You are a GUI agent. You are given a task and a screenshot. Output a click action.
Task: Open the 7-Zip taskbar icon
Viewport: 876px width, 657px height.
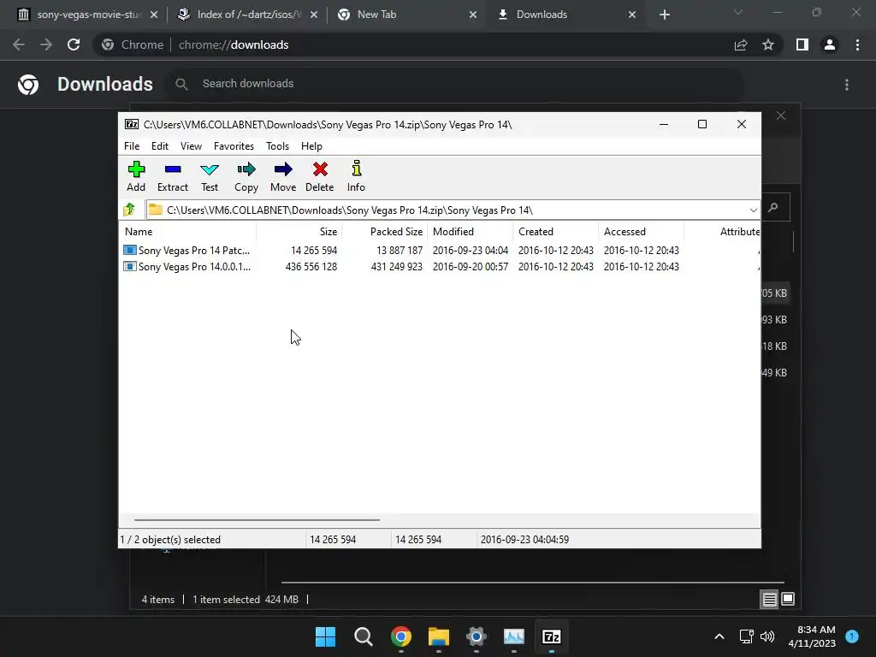(x=552, y=636)
